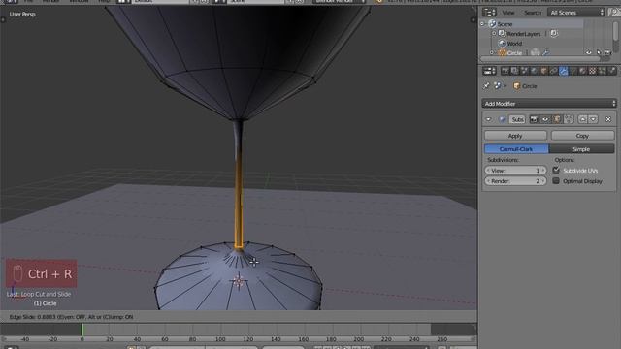621x349 pixels.
Task: Toggle Circle selectability cursor in outliner
Action: [599, 52]
